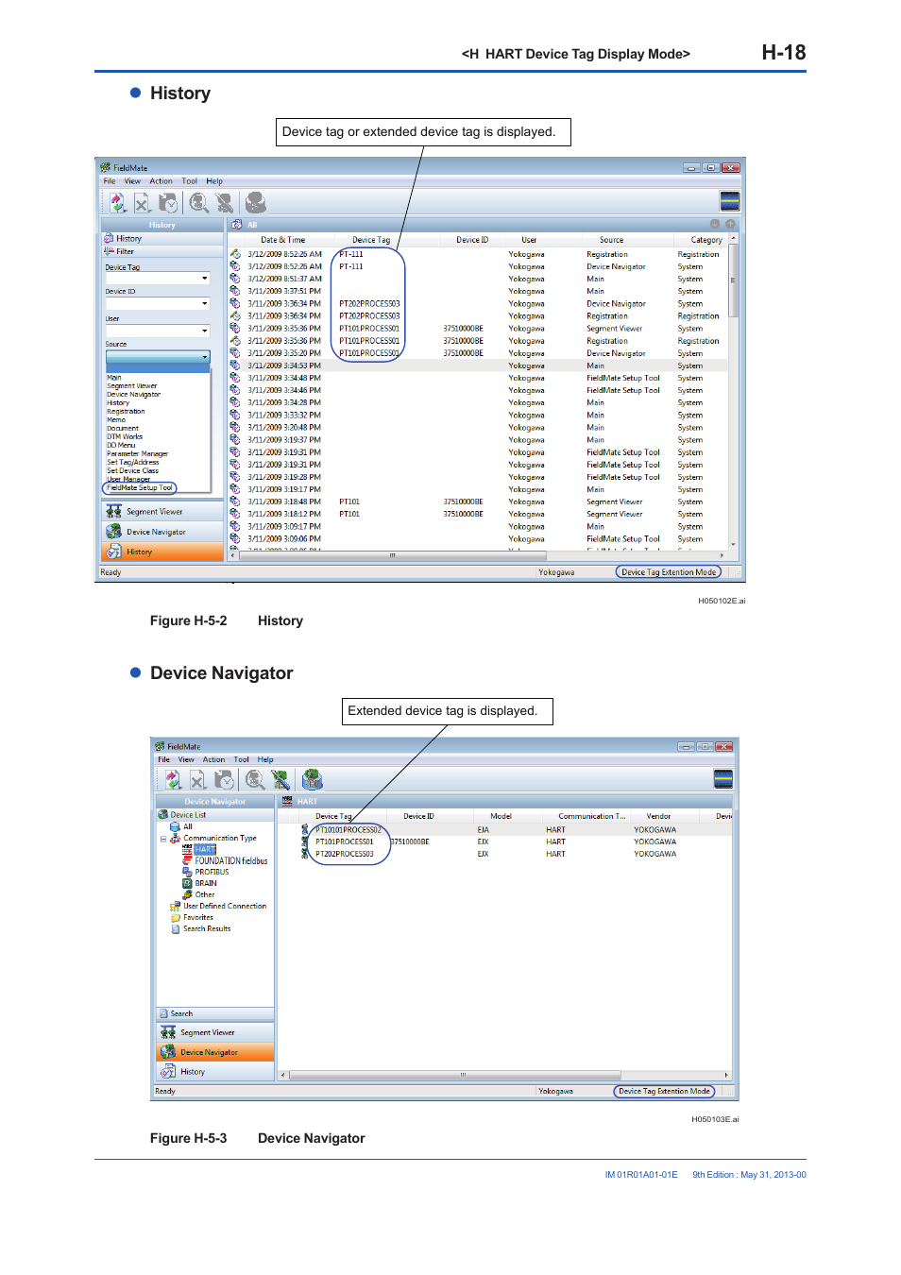Viewport: 901px width, 1275px height.
Task: Open the Search bar in Device Navigator window
Action: tap(215, 1013)
